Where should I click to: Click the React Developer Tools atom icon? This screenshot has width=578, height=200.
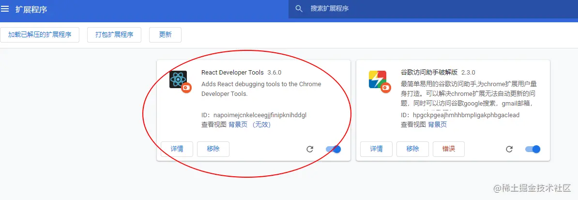[178, 79]
